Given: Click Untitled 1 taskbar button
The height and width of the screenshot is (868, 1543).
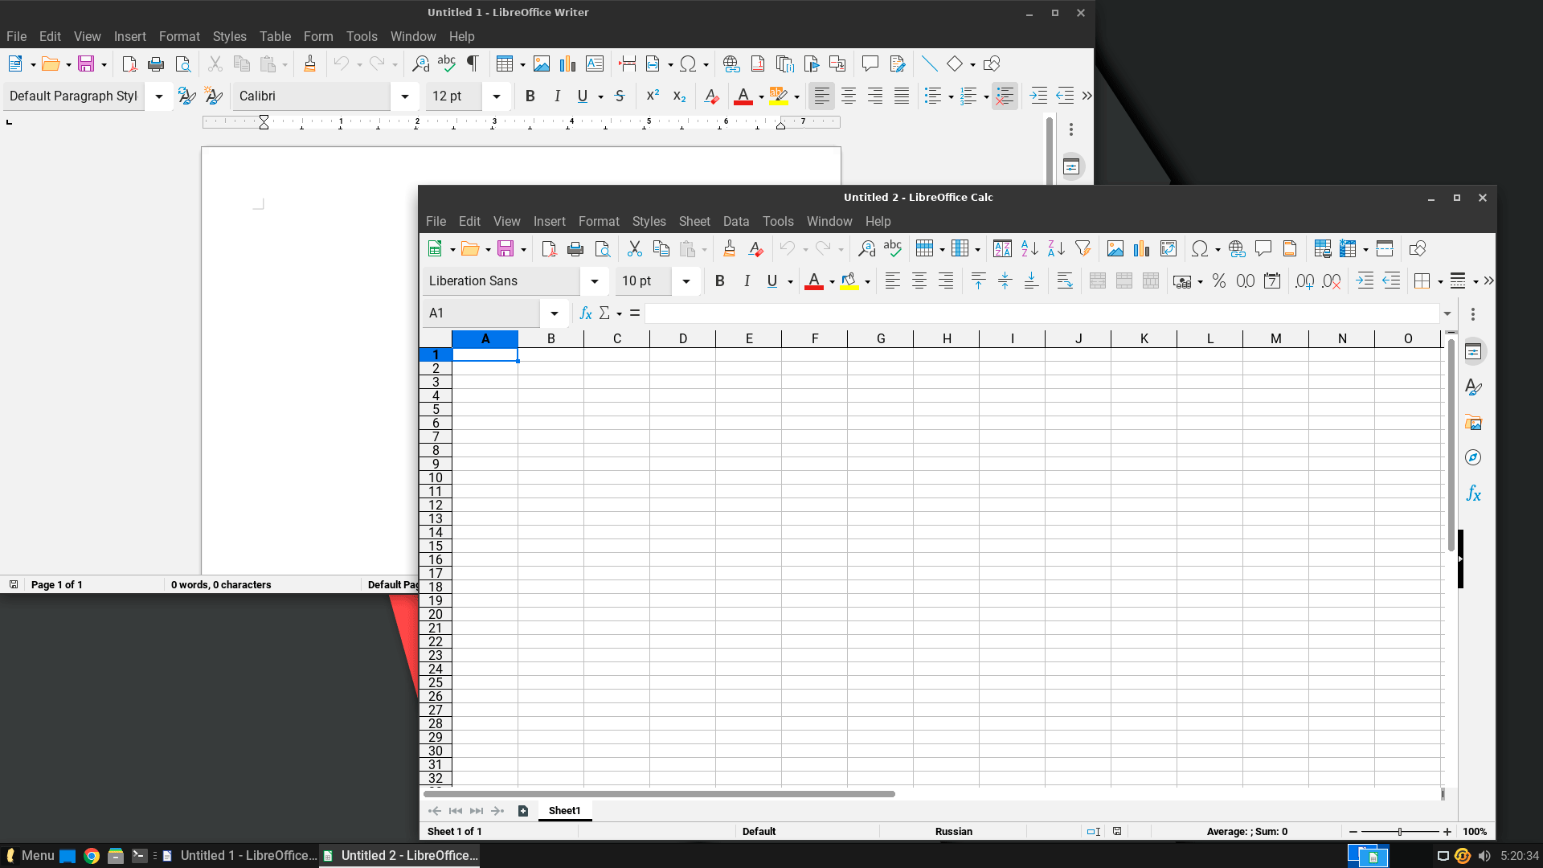Looking at the screenshot, I should 239,855.
